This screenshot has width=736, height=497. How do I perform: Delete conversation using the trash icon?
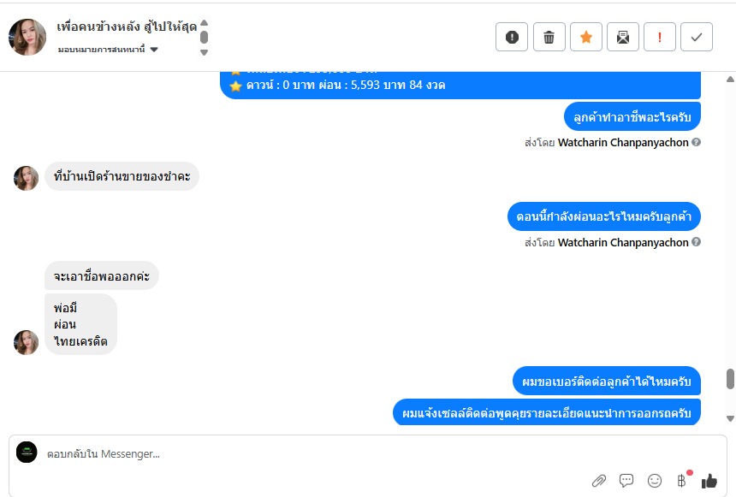549,37
